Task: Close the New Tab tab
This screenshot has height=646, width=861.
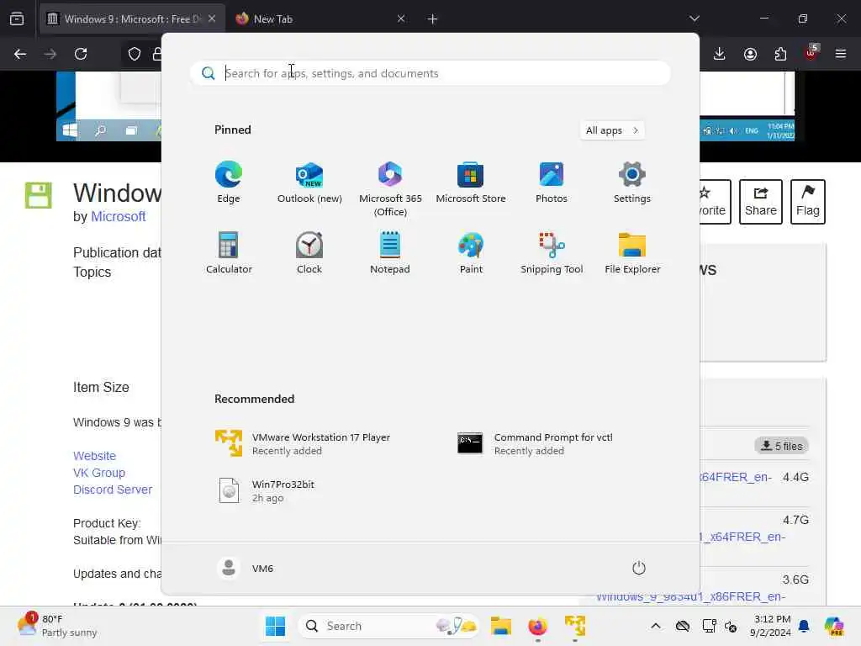Action: [x=401, y=19]
